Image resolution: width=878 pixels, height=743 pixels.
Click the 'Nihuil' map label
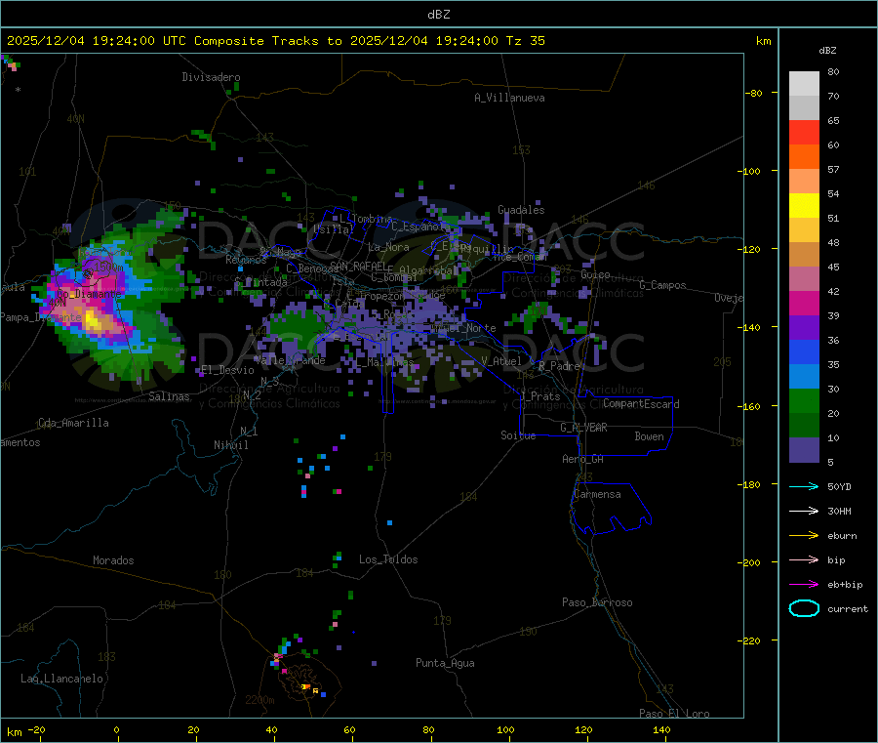pyautogui.click(x=230, y=445)
